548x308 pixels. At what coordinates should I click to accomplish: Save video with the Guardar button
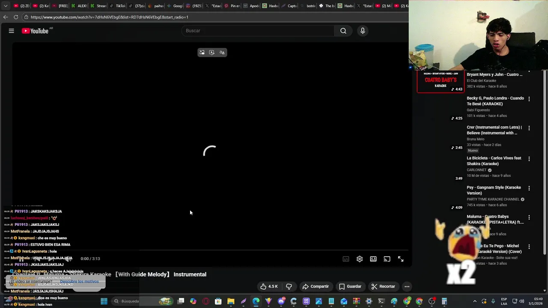click(x=350, y=287)
